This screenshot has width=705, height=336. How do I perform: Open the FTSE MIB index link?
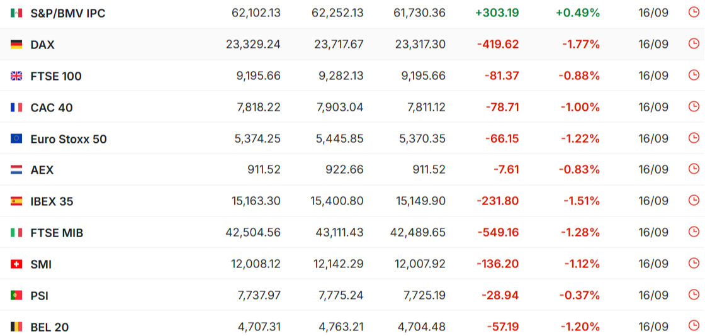tap(57, 233)
